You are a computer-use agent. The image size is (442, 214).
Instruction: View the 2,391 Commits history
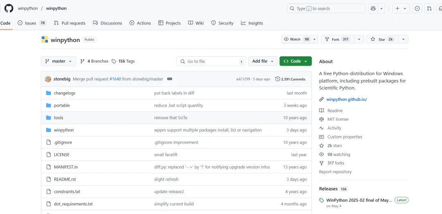290,79
